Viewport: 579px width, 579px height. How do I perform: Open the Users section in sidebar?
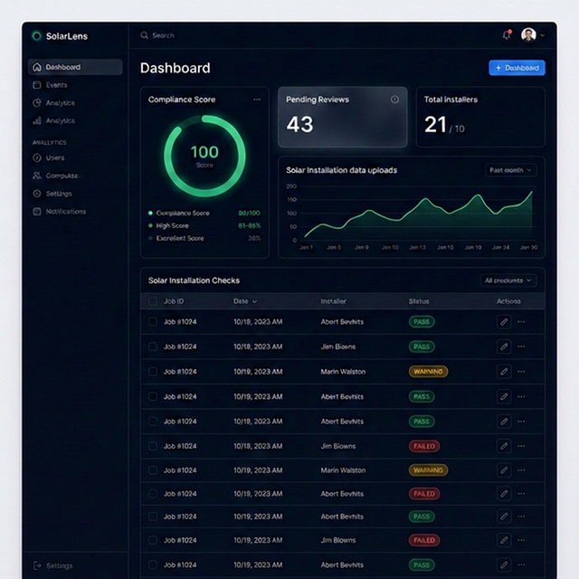(x=55, y=157)
